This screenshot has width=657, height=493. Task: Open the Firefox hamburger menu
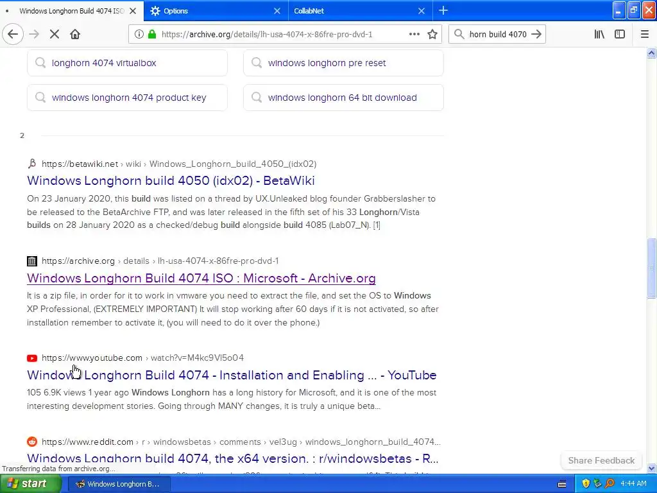point(645,34)
